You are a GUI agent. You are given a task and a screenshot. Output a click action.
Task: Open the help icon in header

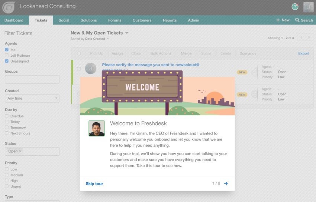coord(295,7)
